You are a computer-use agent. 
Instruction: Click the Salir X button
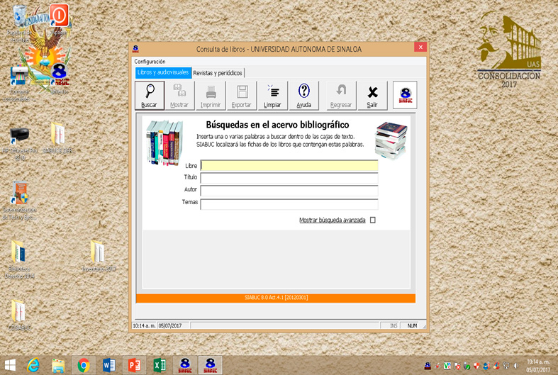(372, 96)
